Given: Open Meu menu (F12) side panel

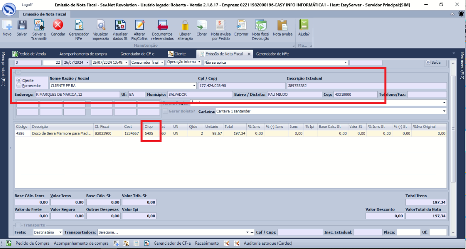Looking at the screenshot, I should tap(462, 65).
